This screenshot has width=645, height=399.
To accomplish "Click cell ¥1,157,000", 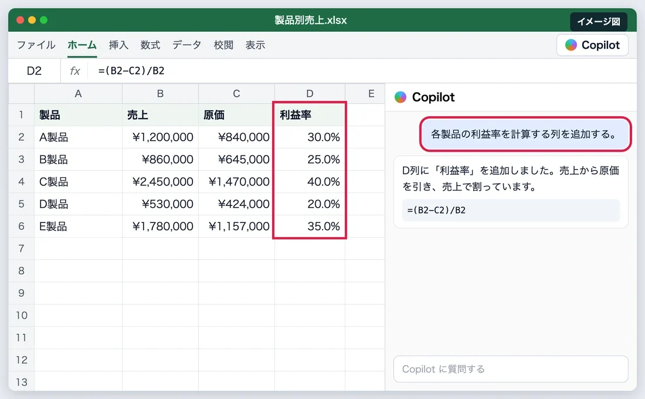I will coord(236,226).
